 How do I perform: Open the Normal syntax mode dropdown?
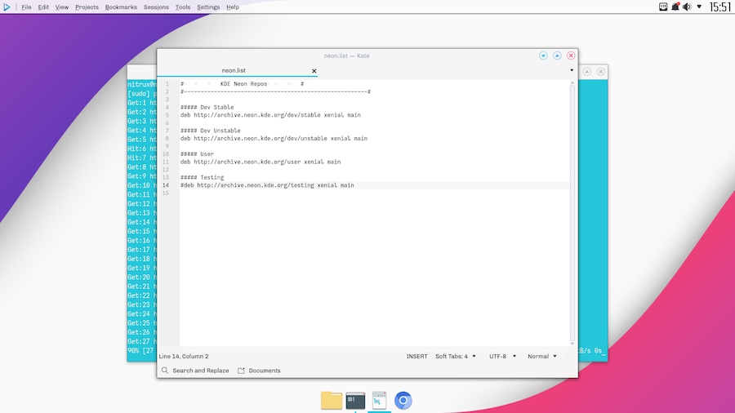(x=542, y=357)
